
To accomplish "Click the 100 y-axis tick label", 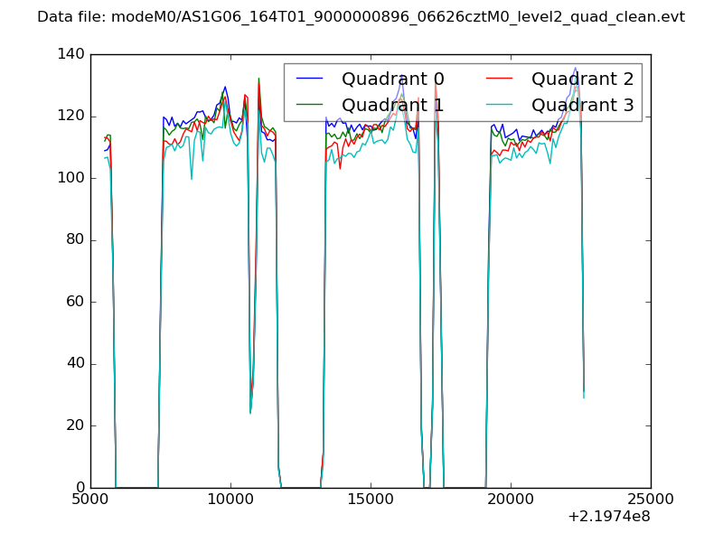I will (72, 178).
